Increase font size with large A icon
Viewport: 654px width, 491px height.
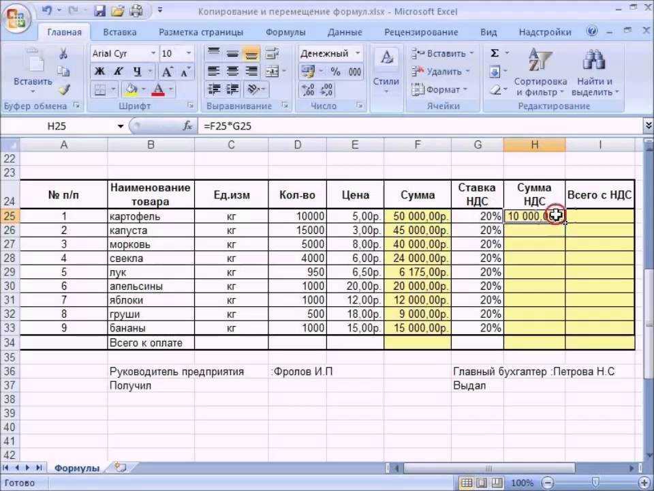(x=167, y=72)
